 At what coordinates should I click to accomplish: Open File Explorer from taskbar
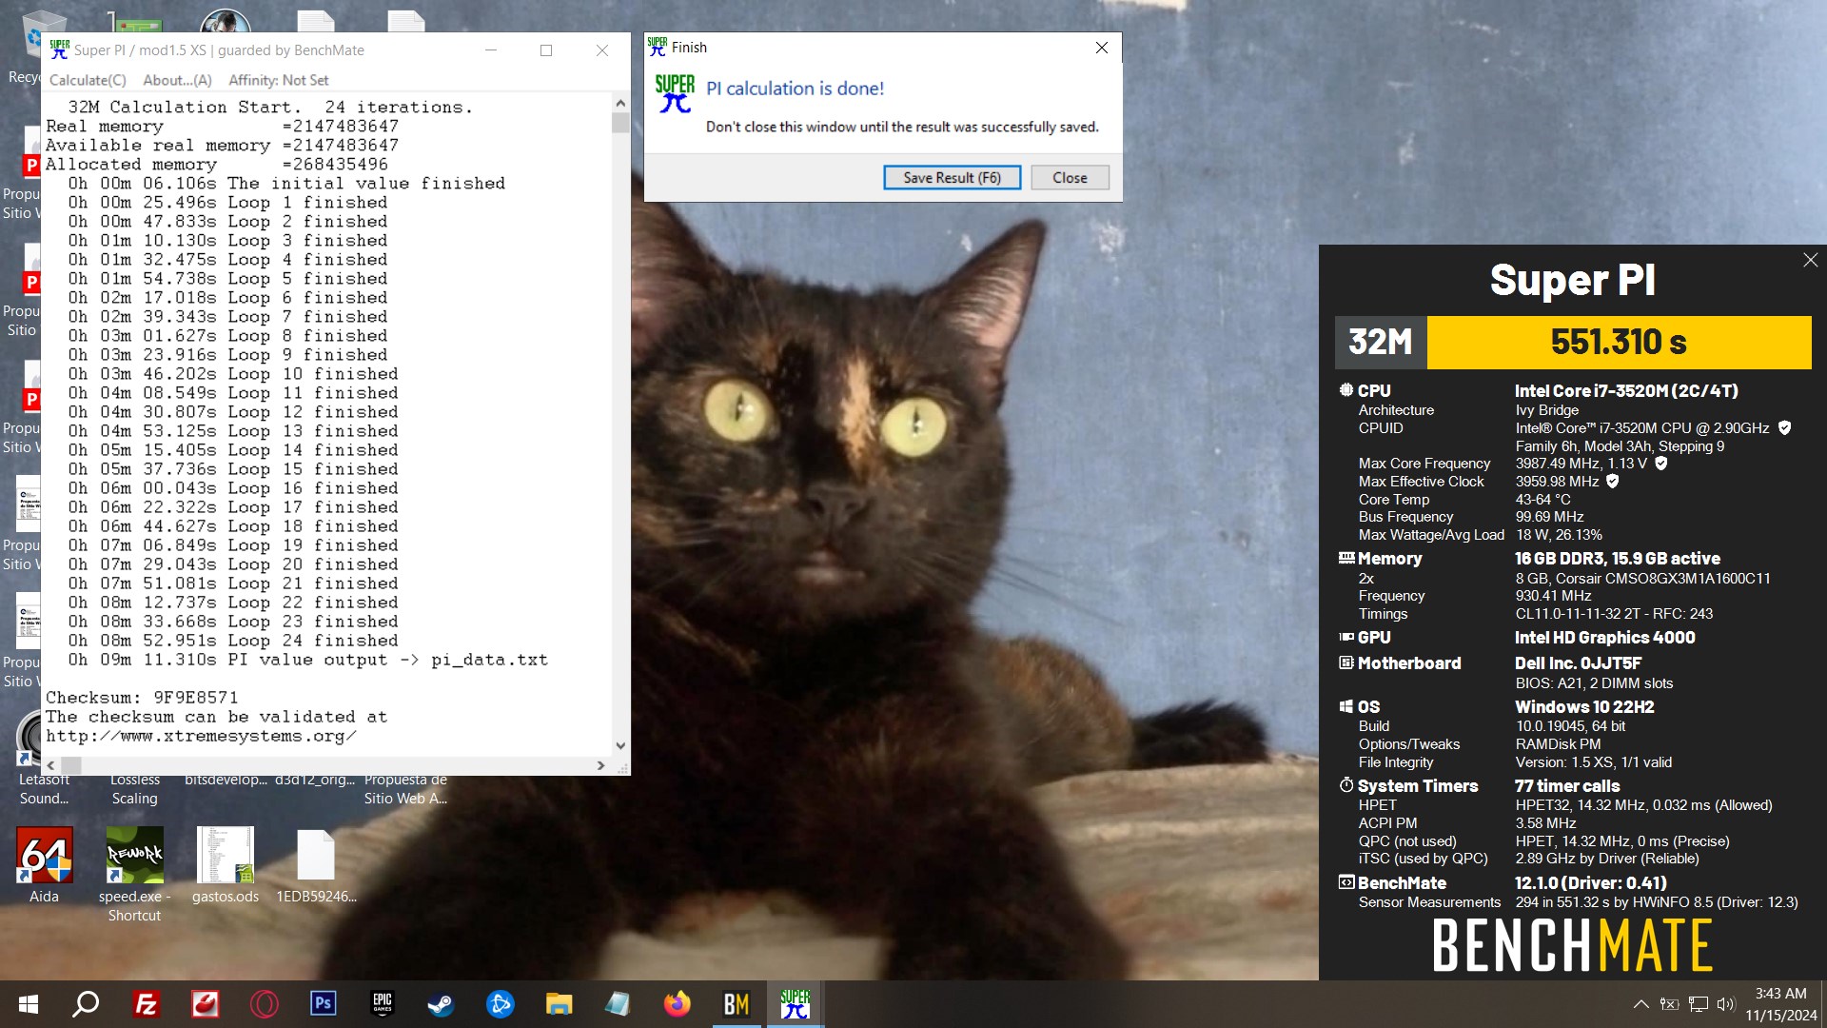coord(559,1004)
